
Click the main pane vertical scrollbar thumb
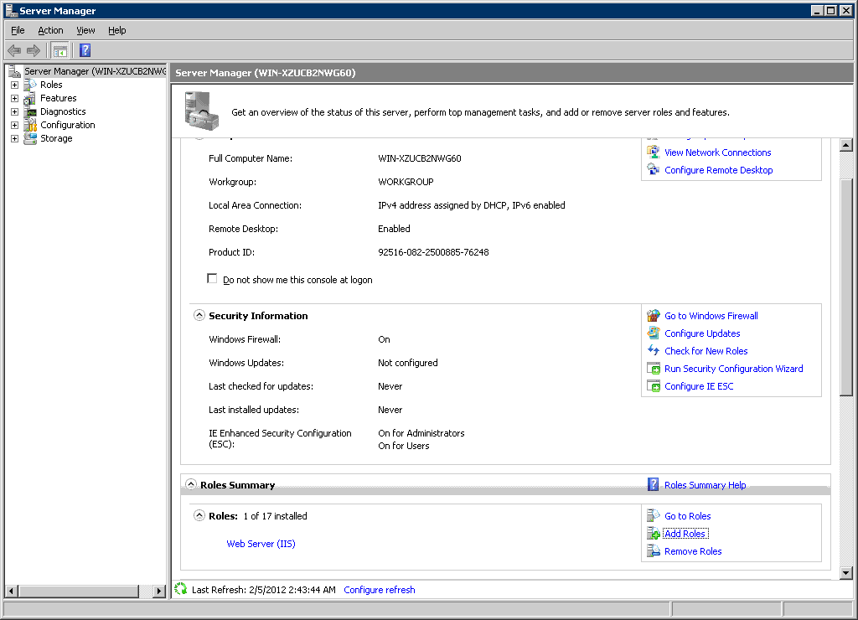[846, 287]
